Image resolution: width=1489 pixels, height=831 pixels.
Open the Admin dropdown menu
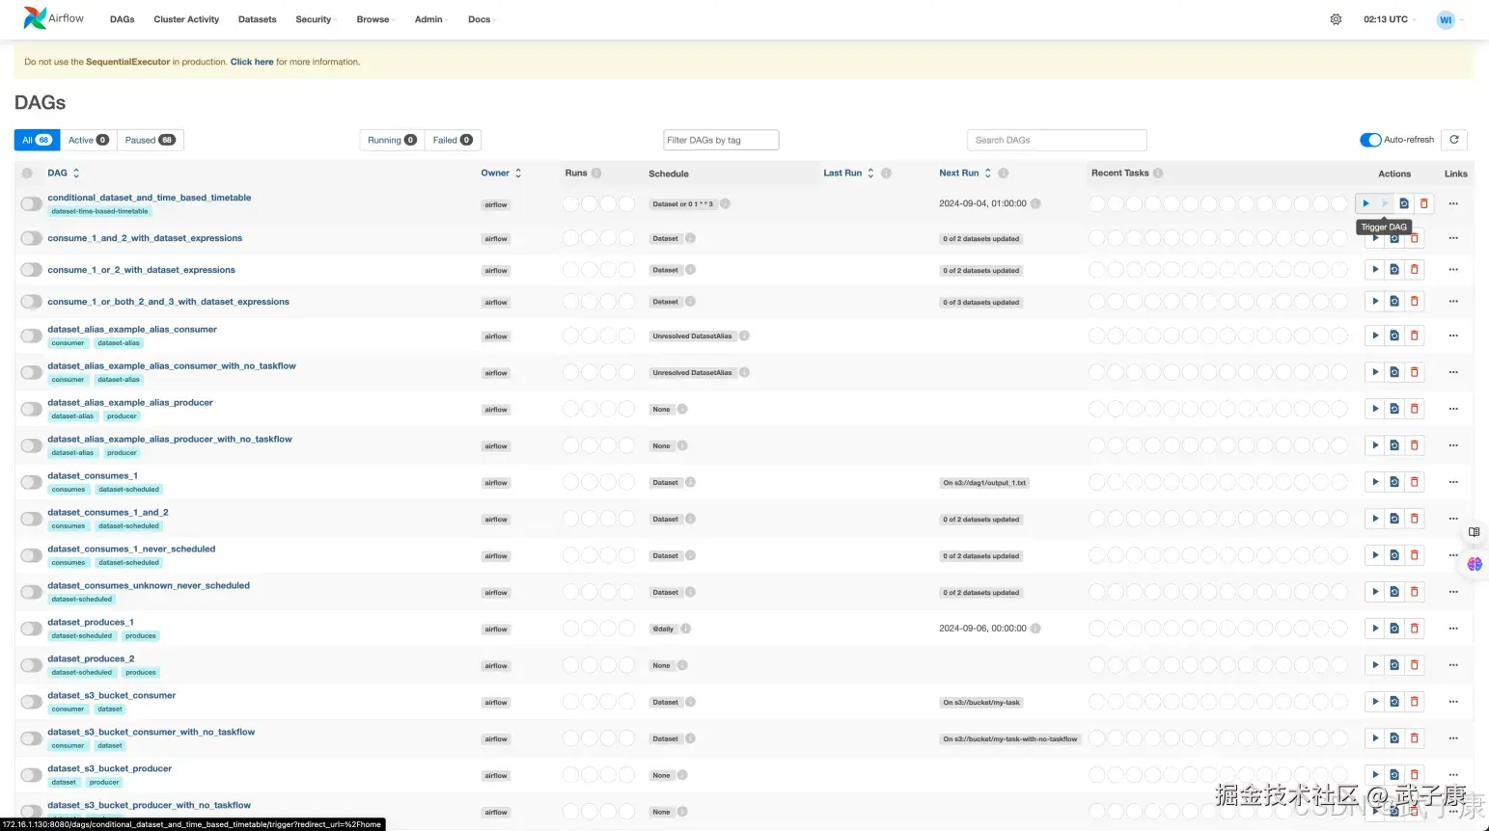tap(428, 18)
